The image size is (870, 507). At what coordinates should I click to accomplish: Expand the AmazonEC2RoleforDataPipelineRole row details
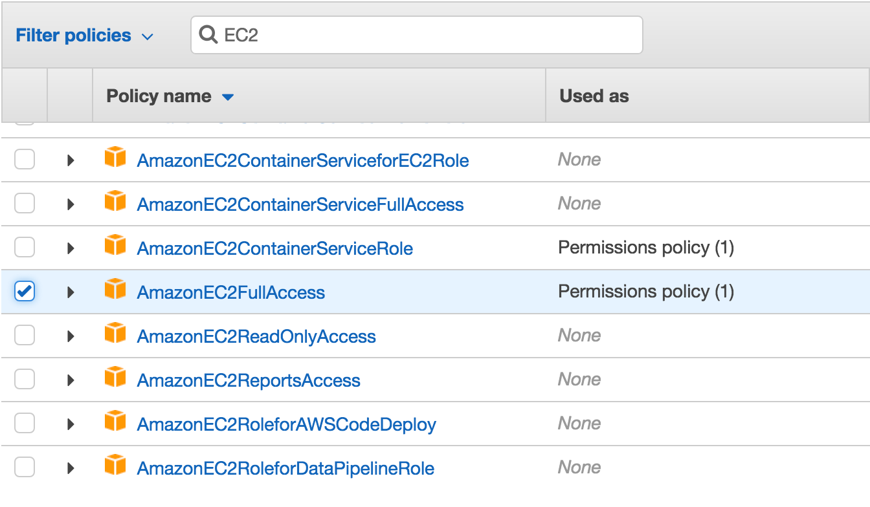coord(71,468)
